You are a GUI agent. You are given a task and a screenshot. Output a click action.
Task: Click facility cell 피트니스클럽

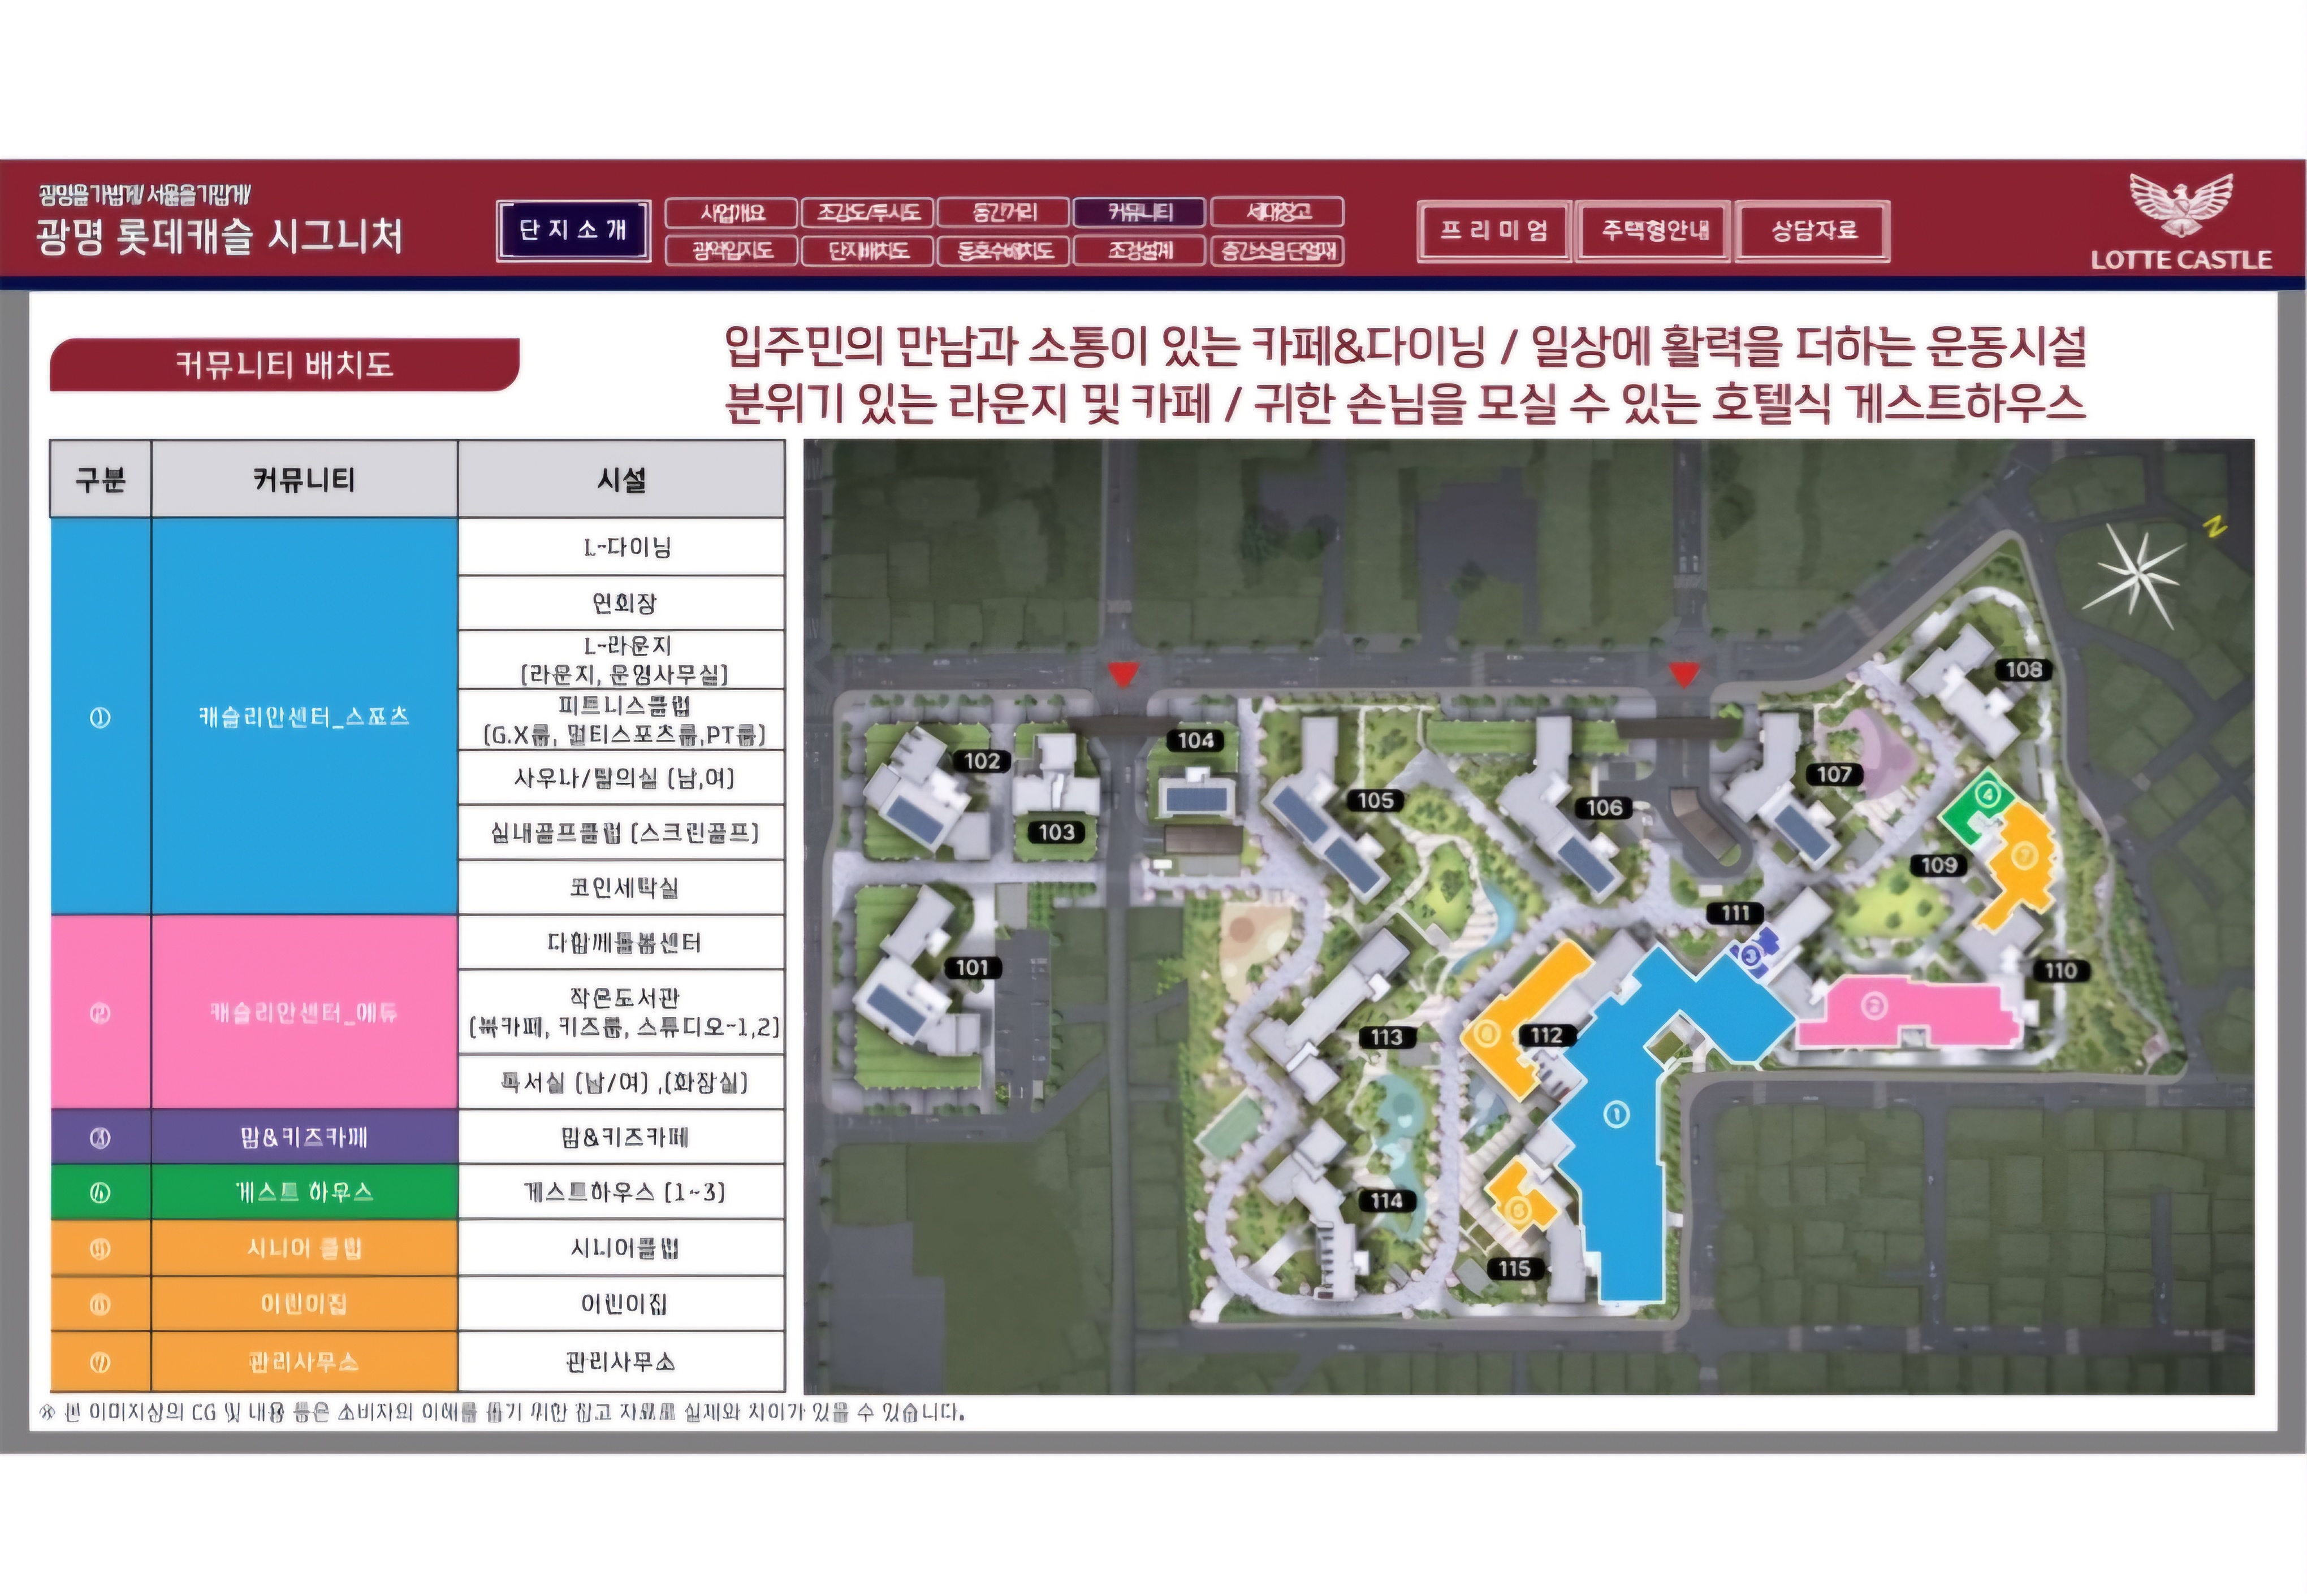[x=621, y=720]
